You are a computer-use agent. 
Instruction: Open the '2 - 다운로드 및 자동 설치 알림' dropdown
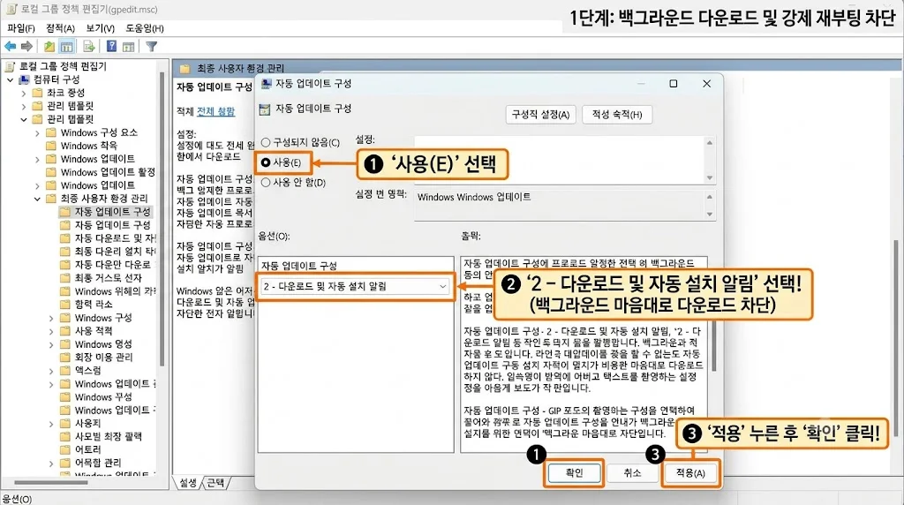pos(355,286)
